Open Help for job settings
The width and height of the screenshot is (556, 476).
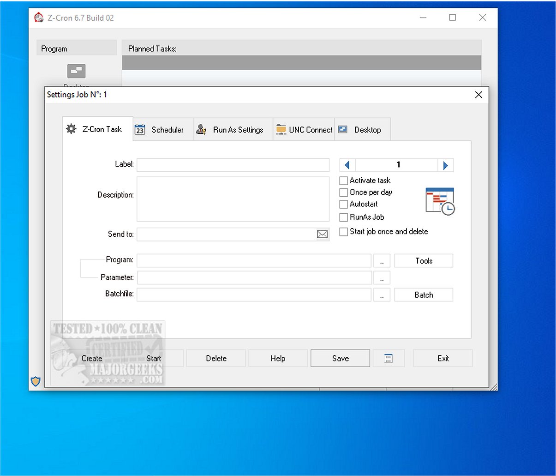(x=278, y=358)
